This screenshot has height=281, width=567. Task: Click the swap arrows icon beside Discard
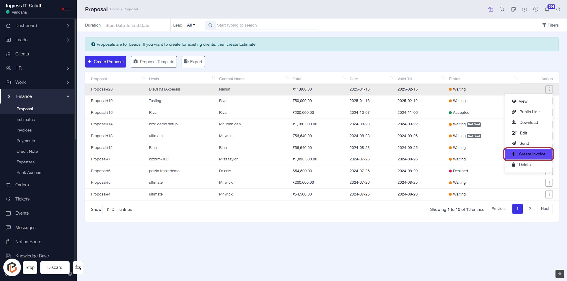pos(78,267)
